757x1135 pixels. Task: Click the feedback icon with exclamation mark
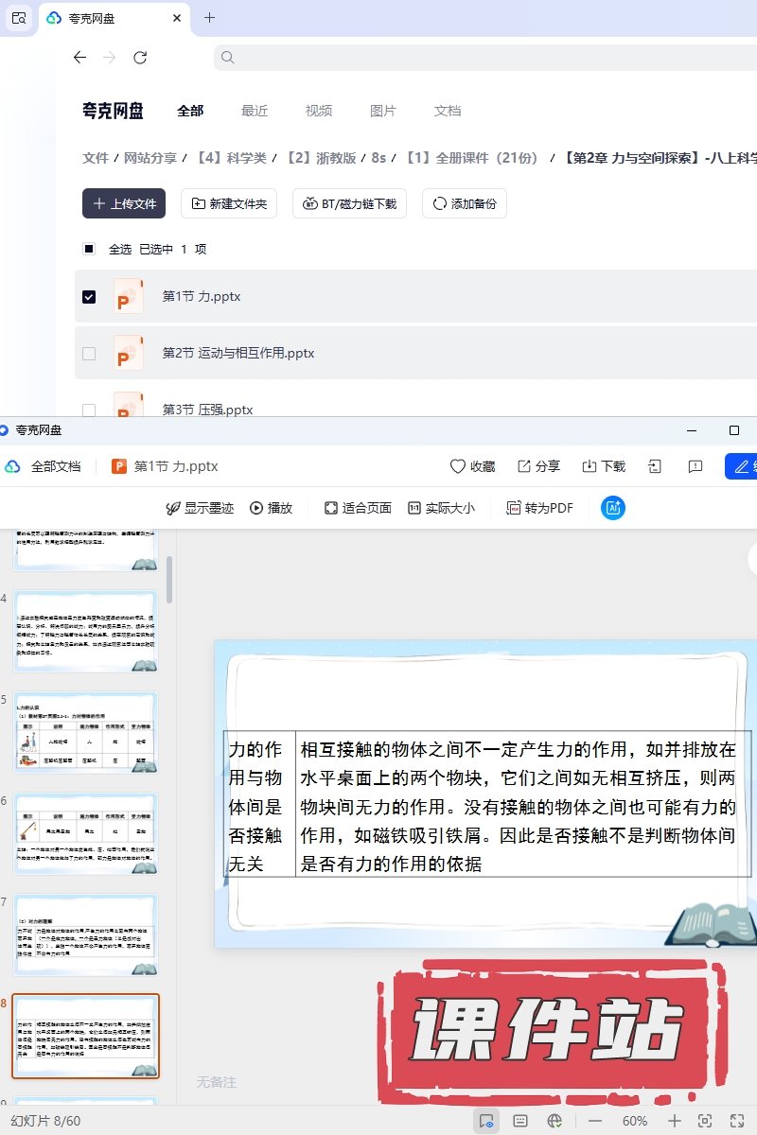click(695, 466)
